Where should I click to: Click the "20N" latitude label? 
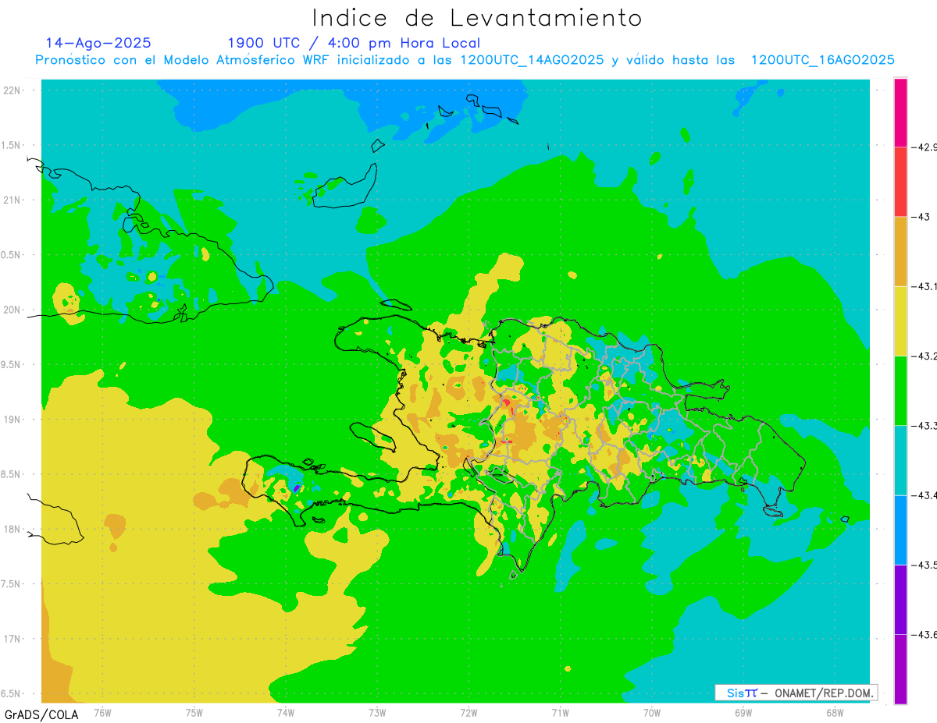pos(12,310)
